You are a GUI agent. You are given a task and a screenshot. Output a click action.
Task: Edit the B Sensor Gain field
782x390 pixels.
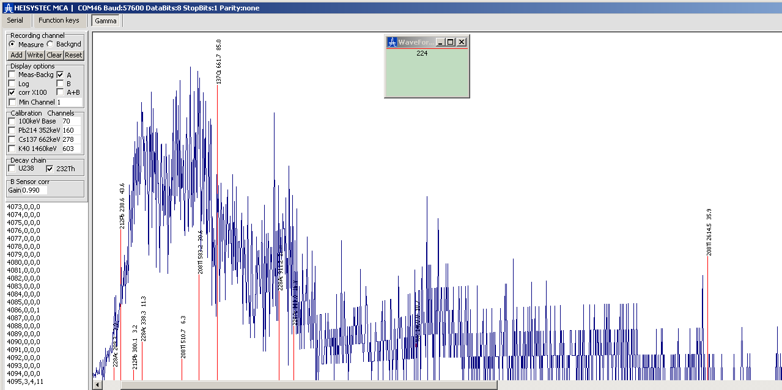pyautogui.click(x=34, y=190)
